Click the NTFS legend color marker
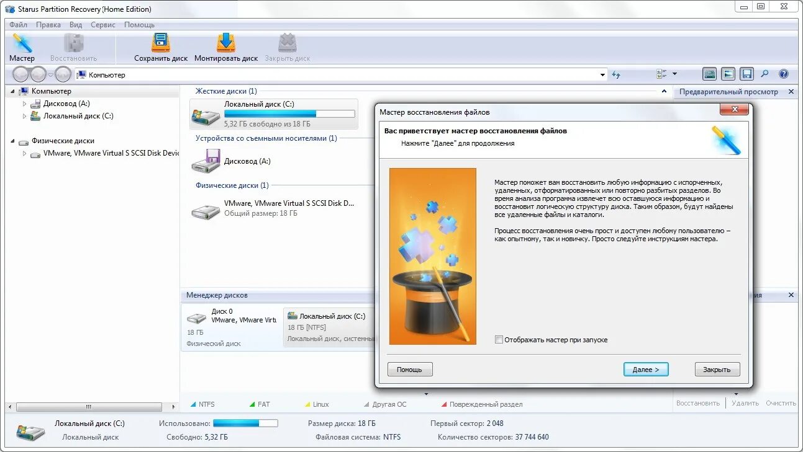The image size is (803, 452). point(193,404)
